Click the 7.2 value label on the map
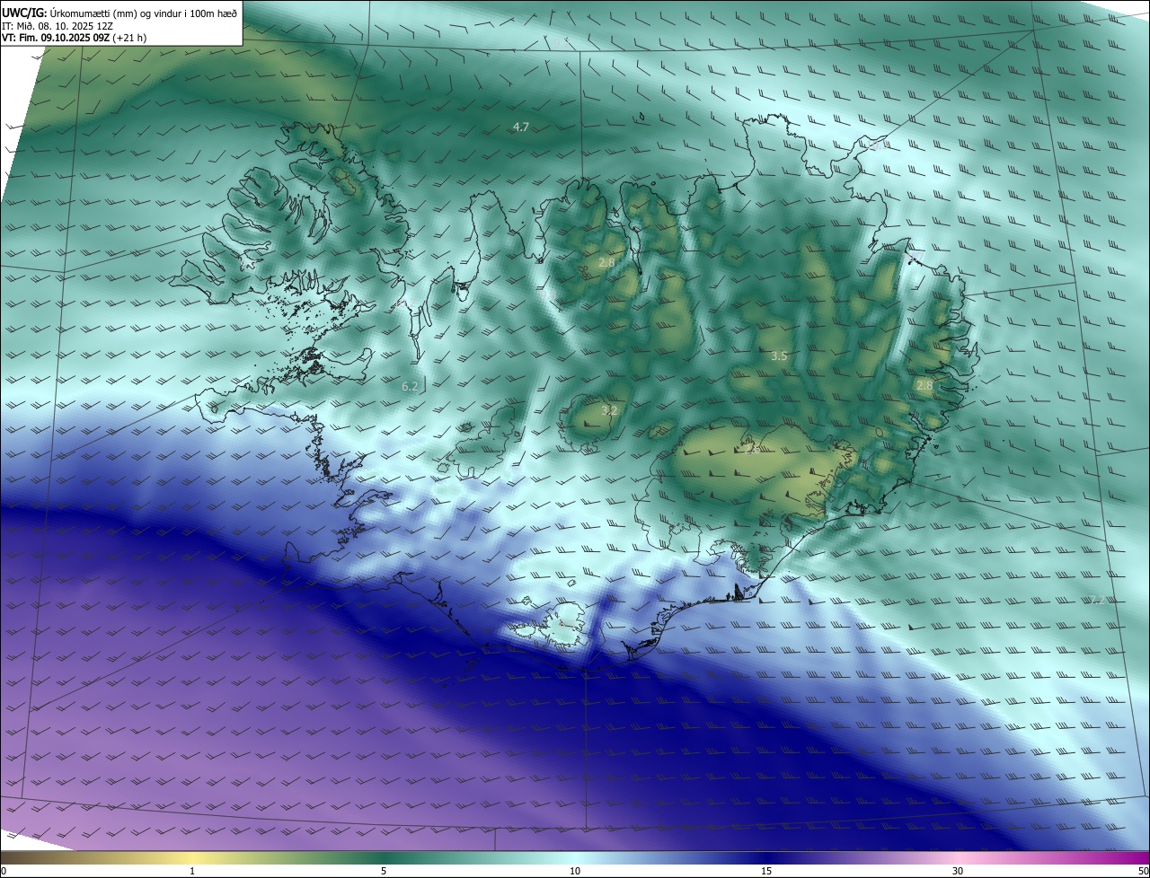1150x878 pixels. (x=1096, y=600)
